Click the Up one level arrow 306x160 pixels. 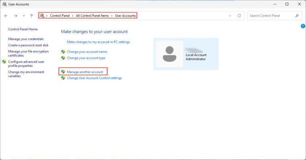[32, 16]
